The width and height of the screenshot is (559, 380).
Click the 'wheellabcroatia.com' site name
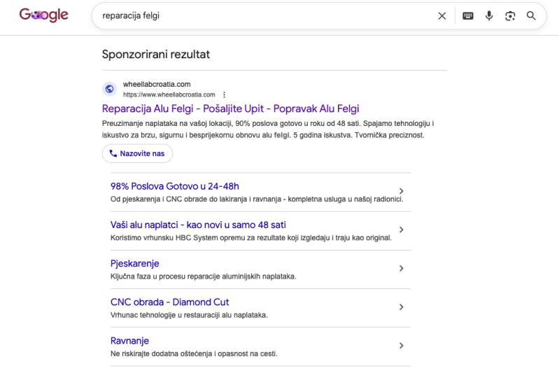point(157,85)
